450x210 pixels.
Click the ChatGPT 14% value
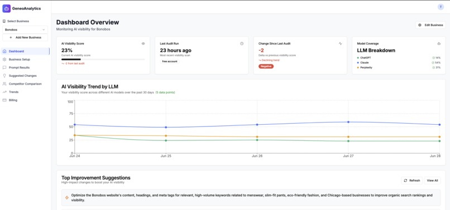click(438, 57)
